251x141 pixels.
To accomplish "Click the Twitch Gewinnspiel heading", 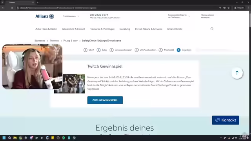I will coord(105,66).
